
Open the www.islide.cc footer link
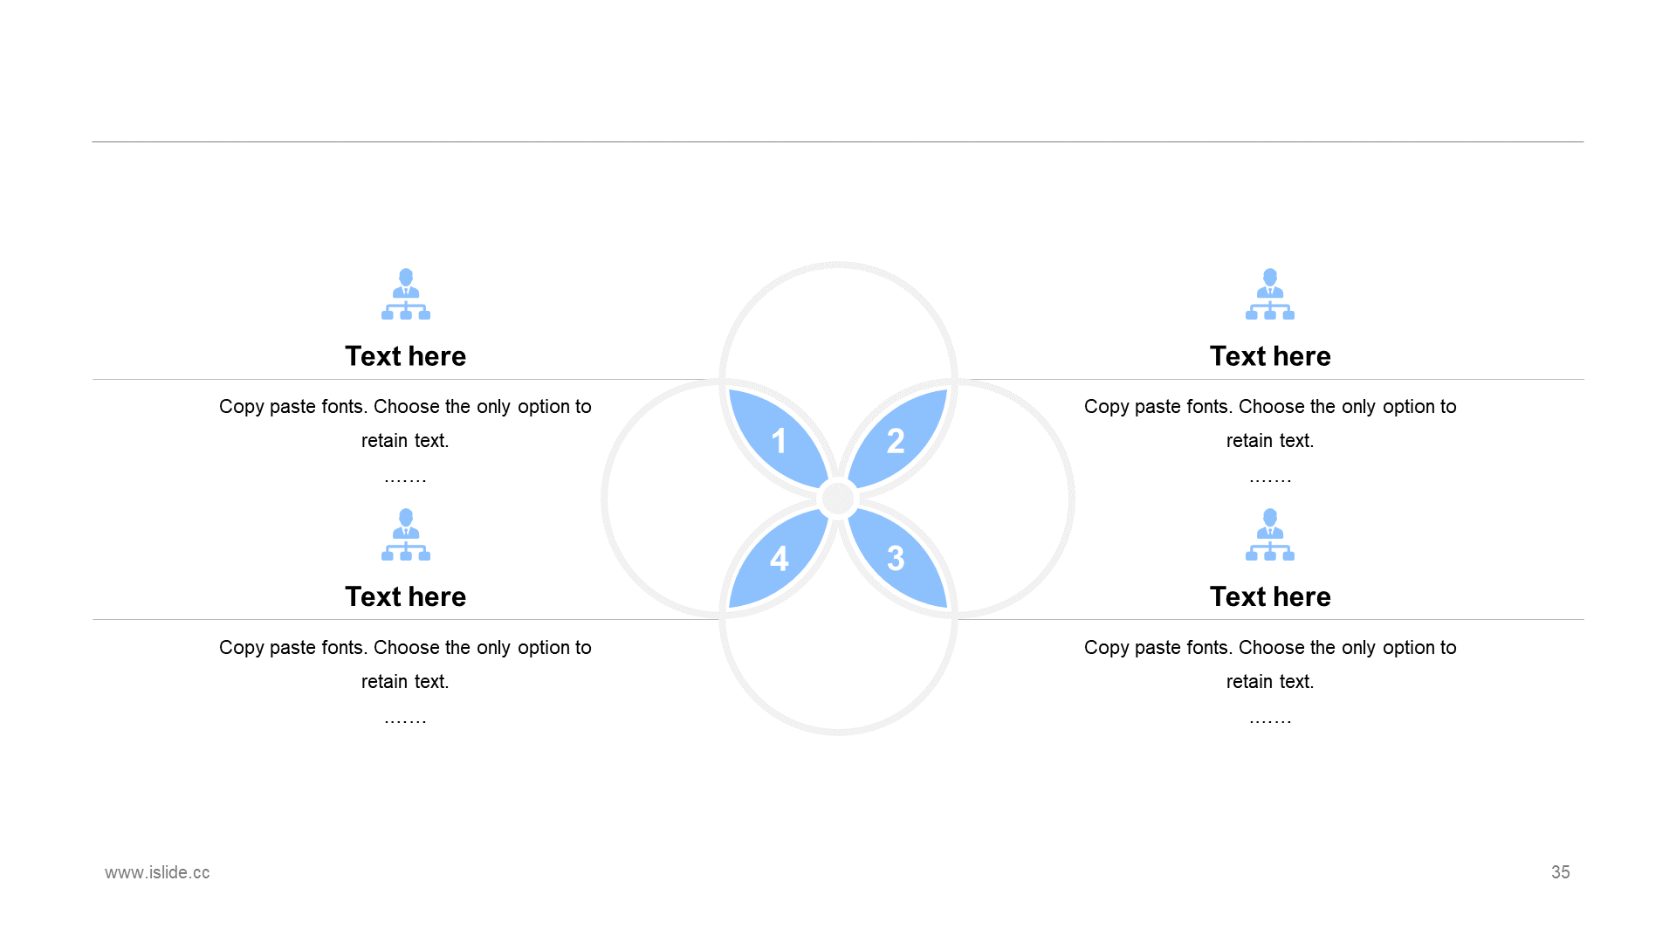[157, 872]
